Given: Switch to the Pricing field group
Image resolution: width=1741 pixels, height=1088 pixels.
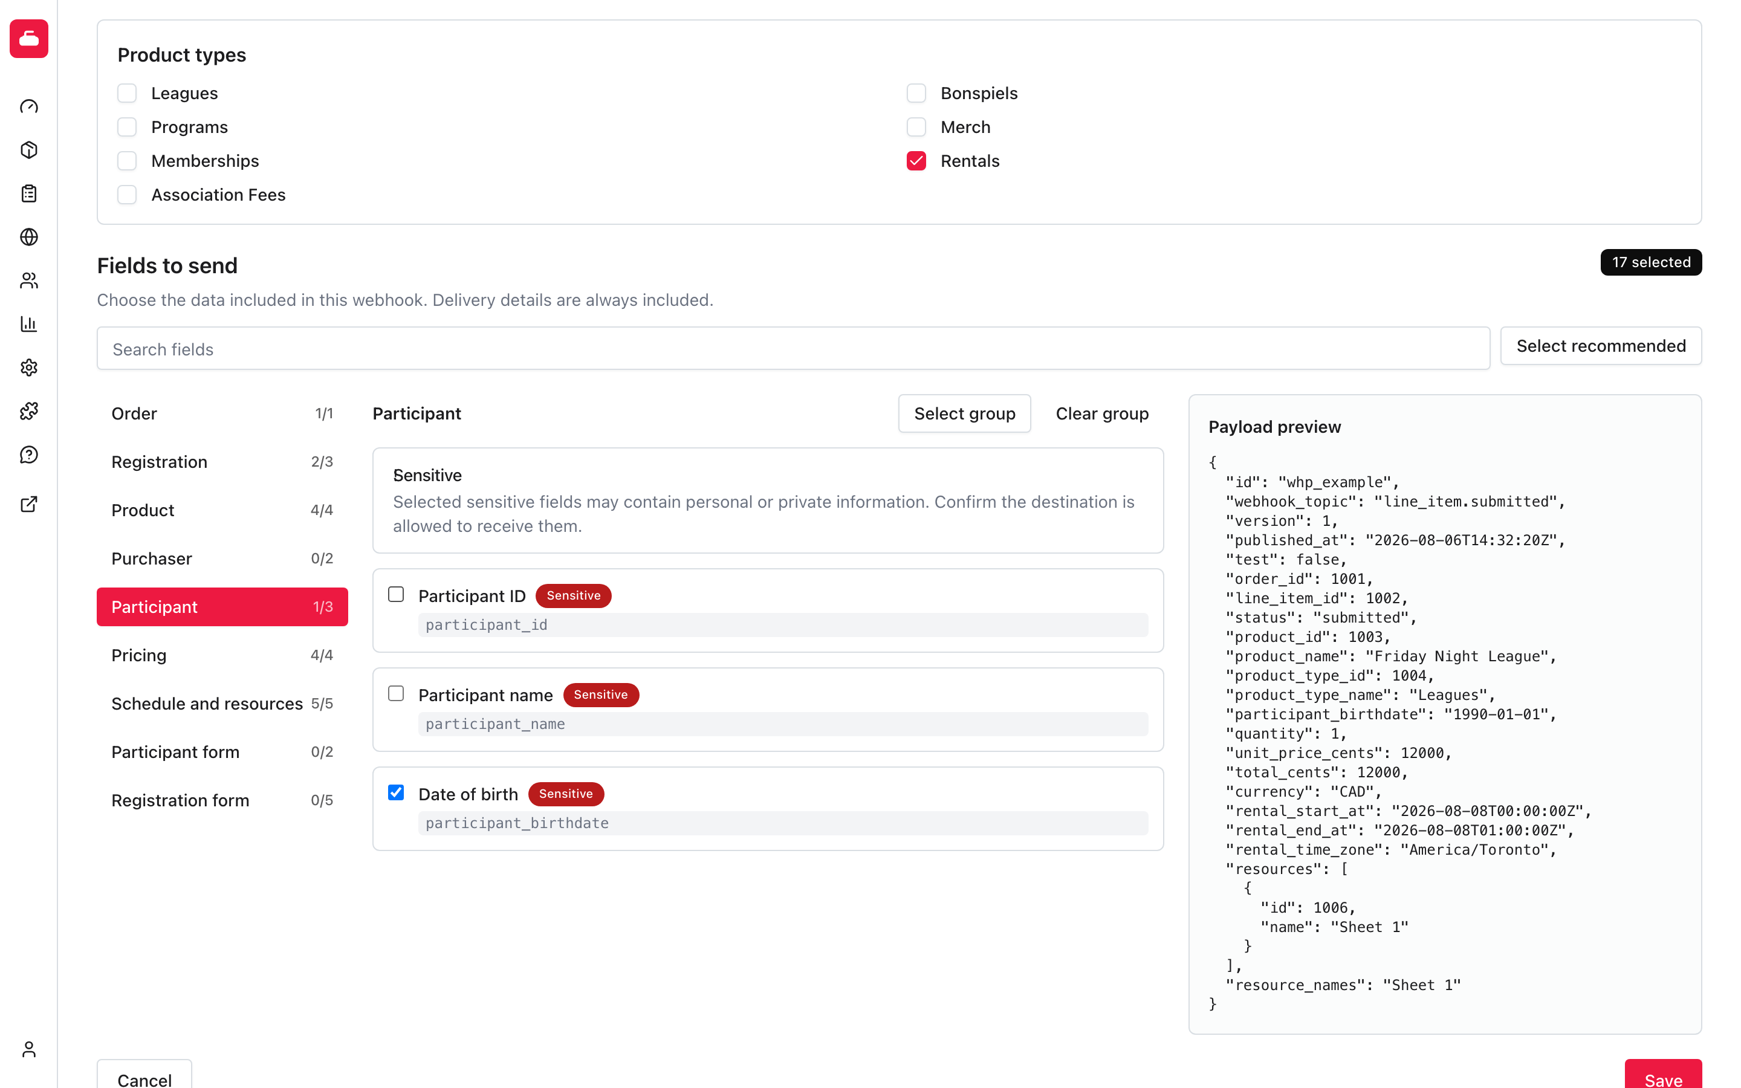Looking at the screenshot, I should pyautogui.click(x=222, y=655).
